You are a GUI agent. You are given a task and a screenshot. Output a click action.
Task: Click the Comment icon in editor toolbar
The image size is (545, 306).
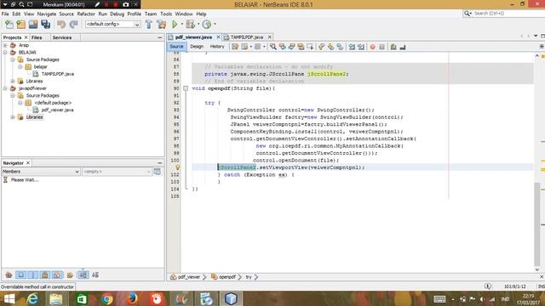[393, 47]
